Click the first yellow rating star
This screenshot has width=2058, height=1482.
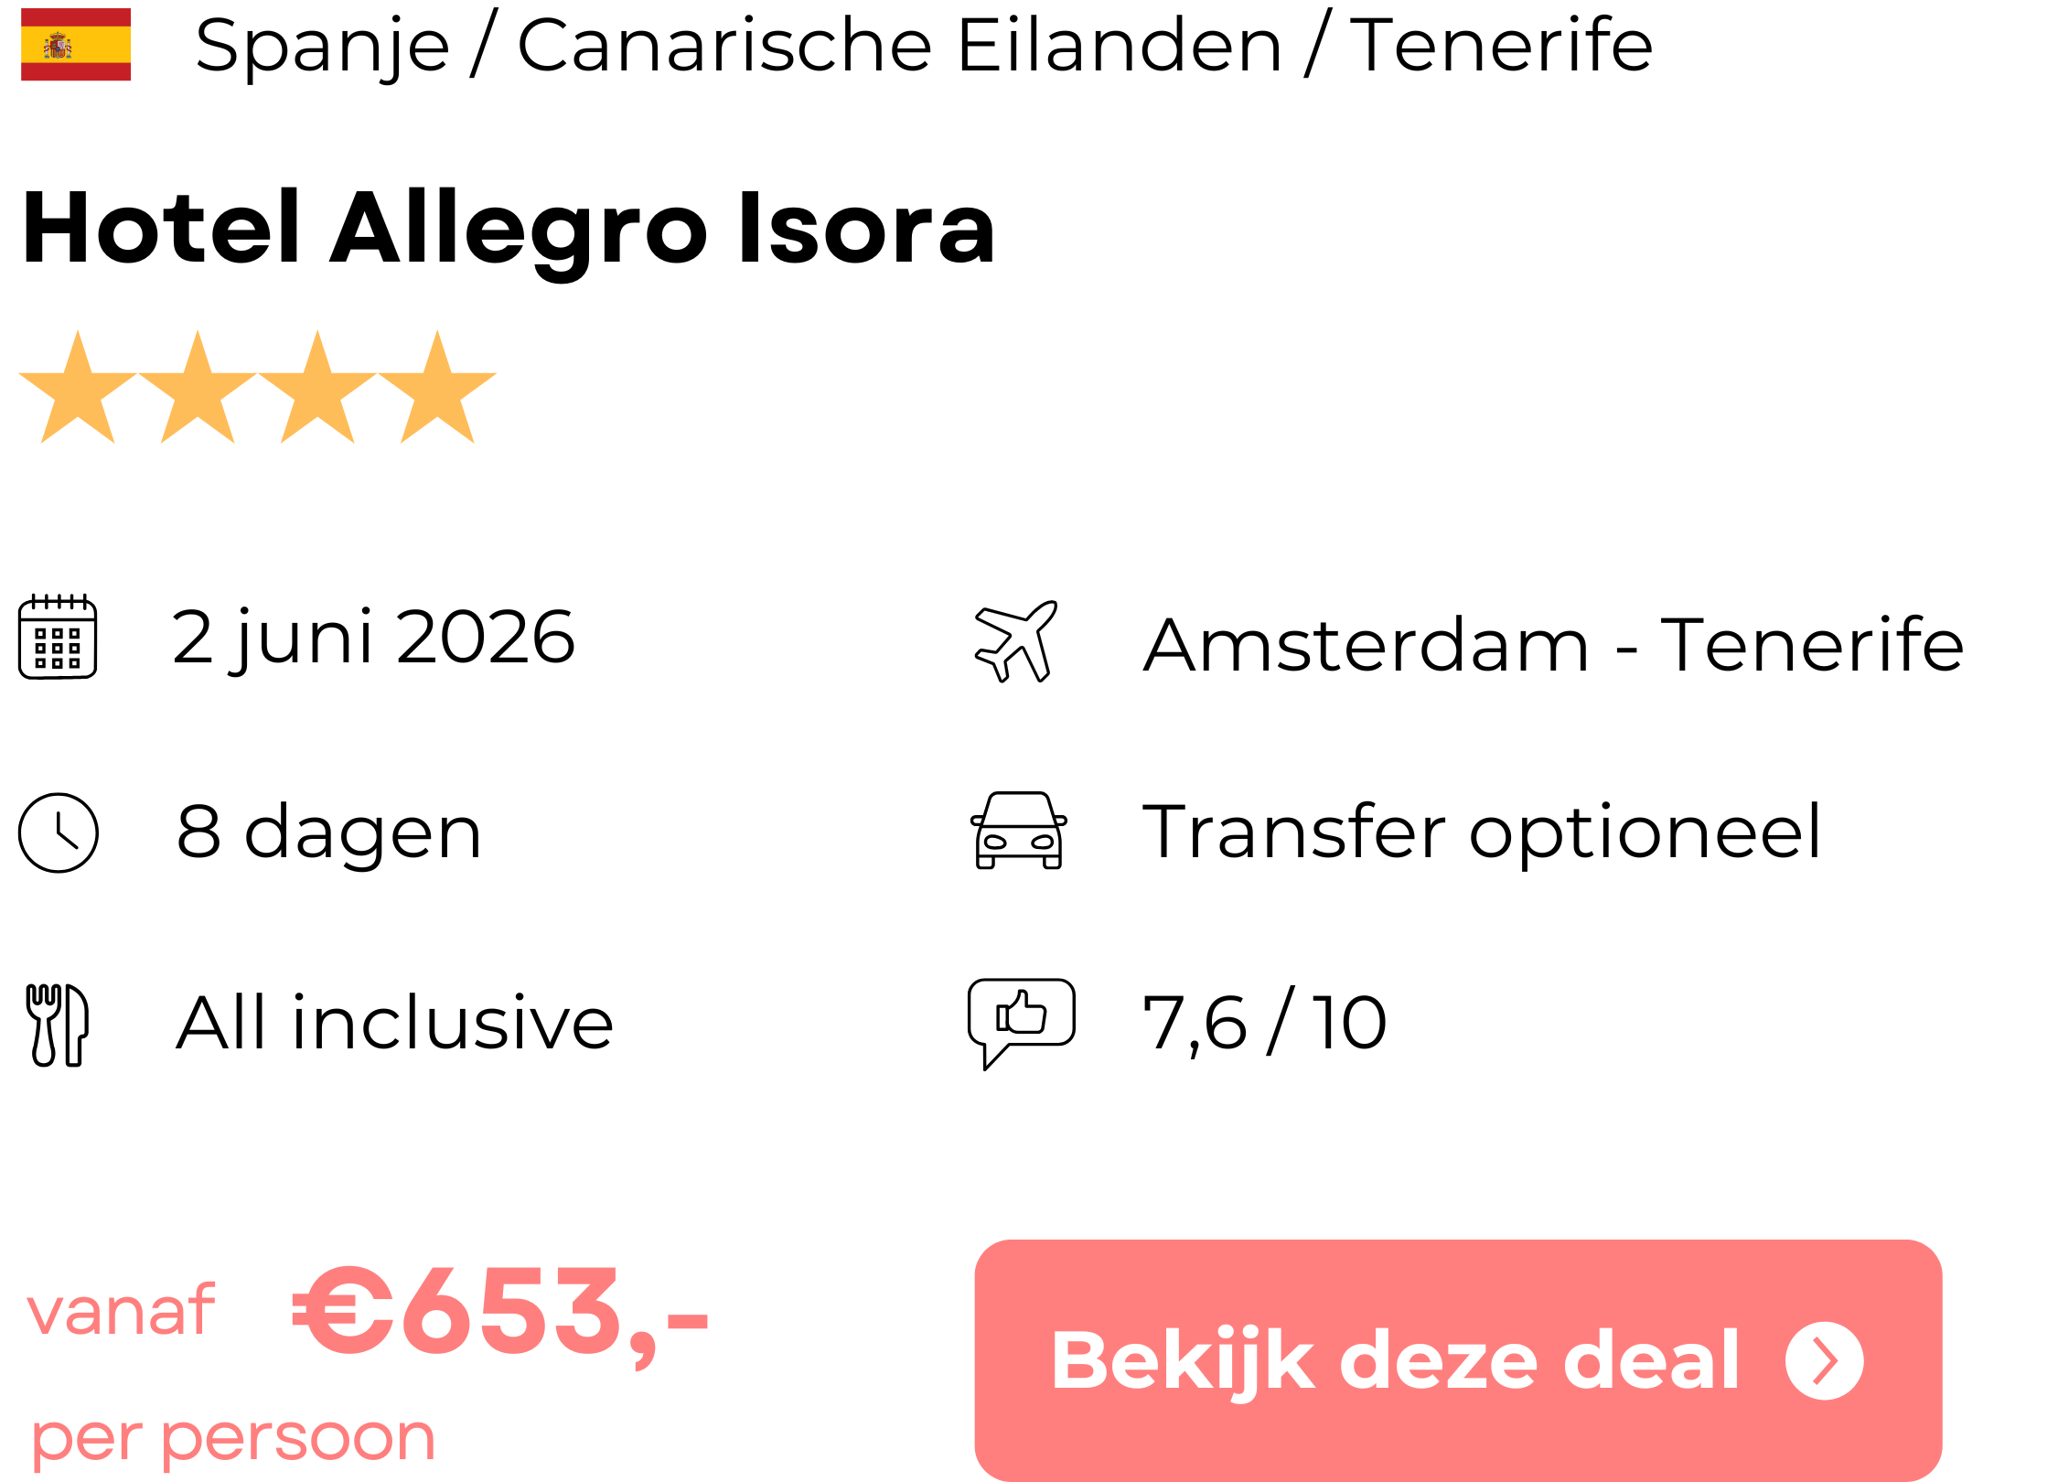pos(78,389)
